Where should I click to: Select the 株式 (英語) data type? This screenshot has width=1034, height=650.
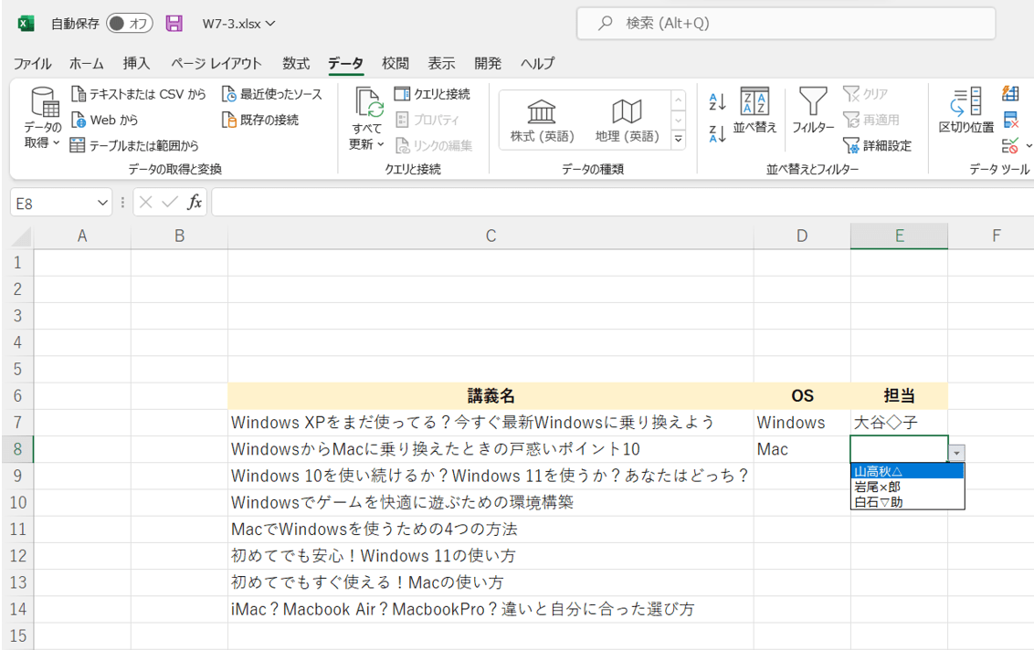click(542, 121)
